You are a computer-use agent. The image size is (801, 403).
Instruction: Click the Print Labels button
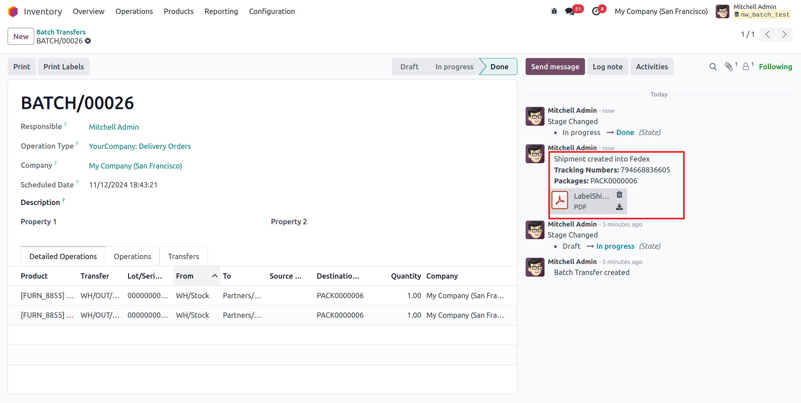click(x=63, y=67)
